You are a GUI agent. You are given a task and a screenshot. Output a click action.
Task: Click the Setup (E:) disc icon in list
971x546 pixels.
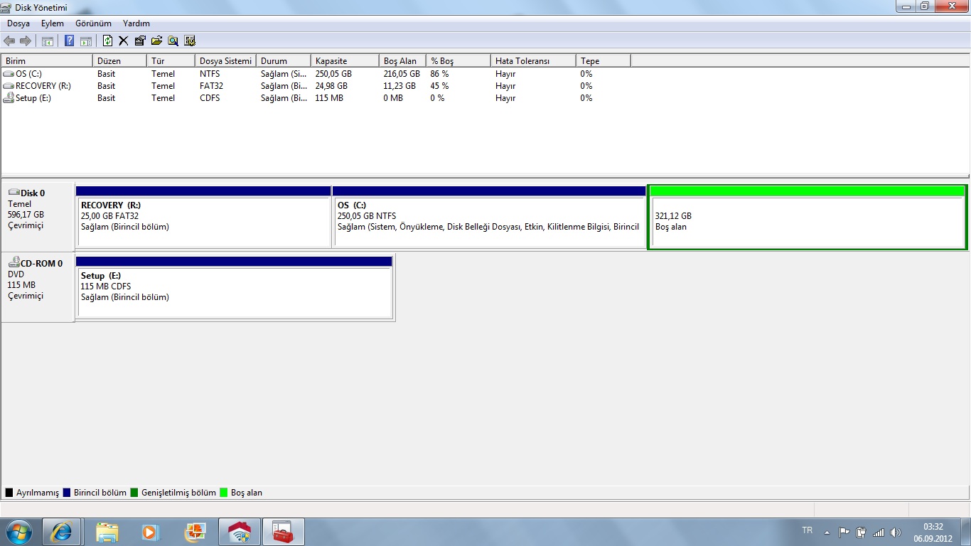pyautogui.click(x=9, y=98)
